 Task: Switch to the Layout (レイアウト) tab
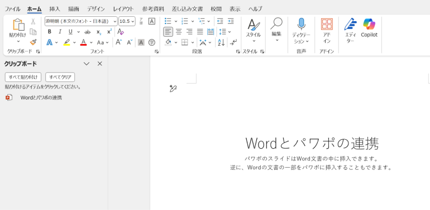coord(123,9)
